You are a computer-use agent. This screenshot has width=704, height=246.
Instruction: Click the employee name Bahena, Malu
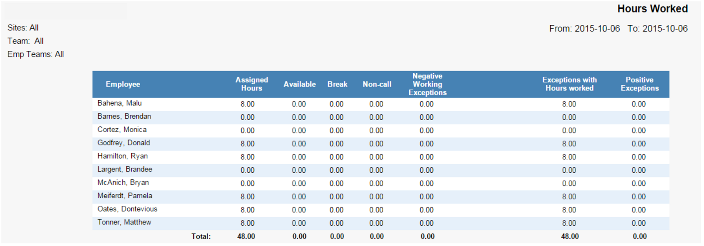point(119,103)
